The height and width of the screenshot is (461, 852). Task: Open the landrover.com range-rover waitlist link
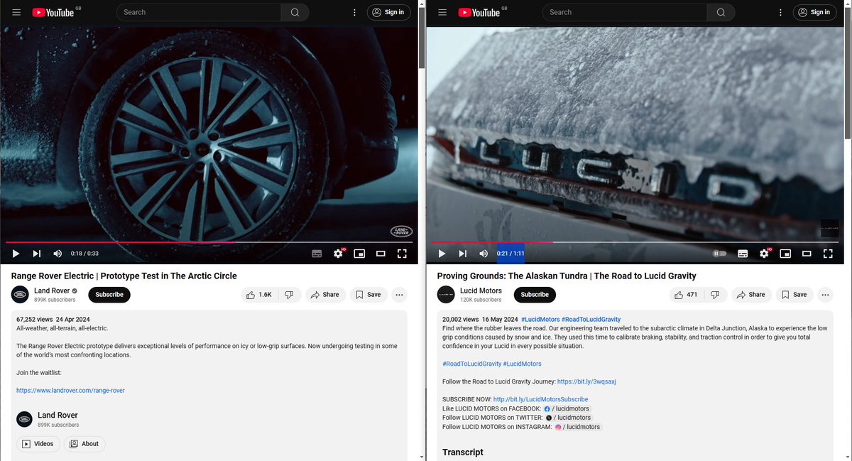pyautogui.click(x=70, y=390)
